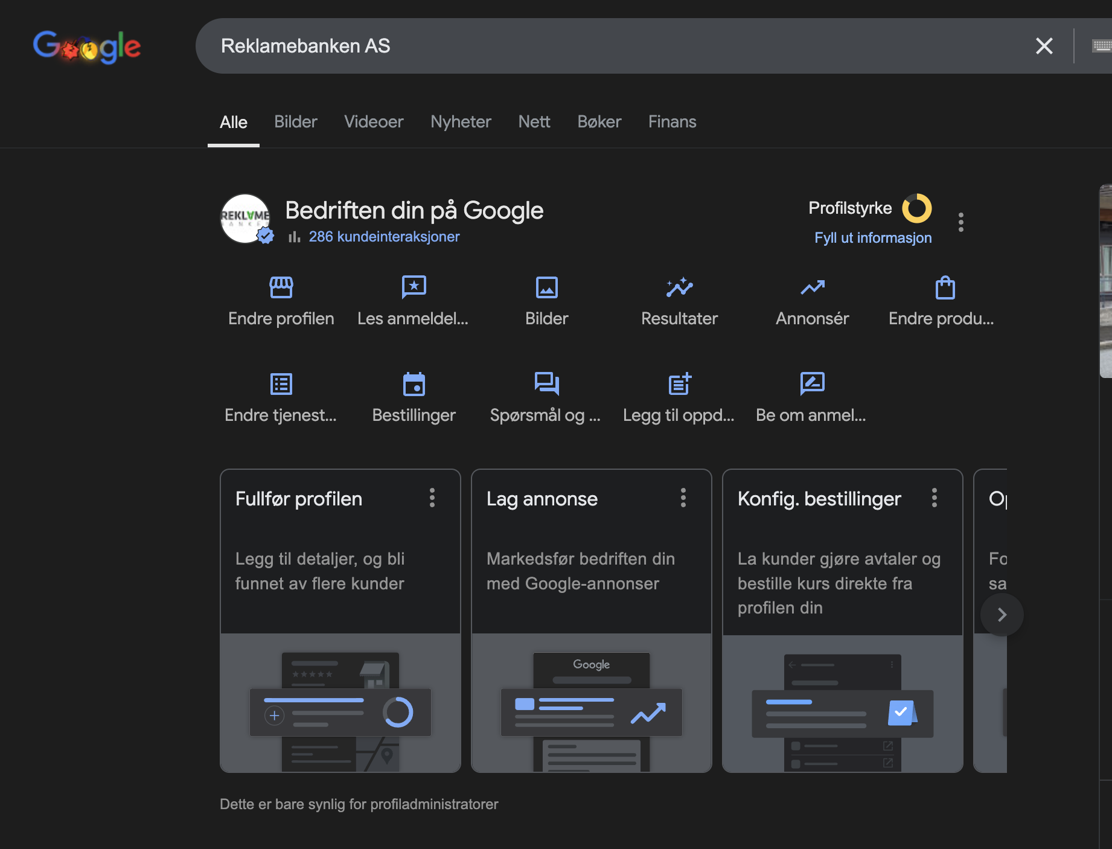This screenshot has width=1112, height=849.
Task: Open the Fullfør profilen card
Action: 340,621
